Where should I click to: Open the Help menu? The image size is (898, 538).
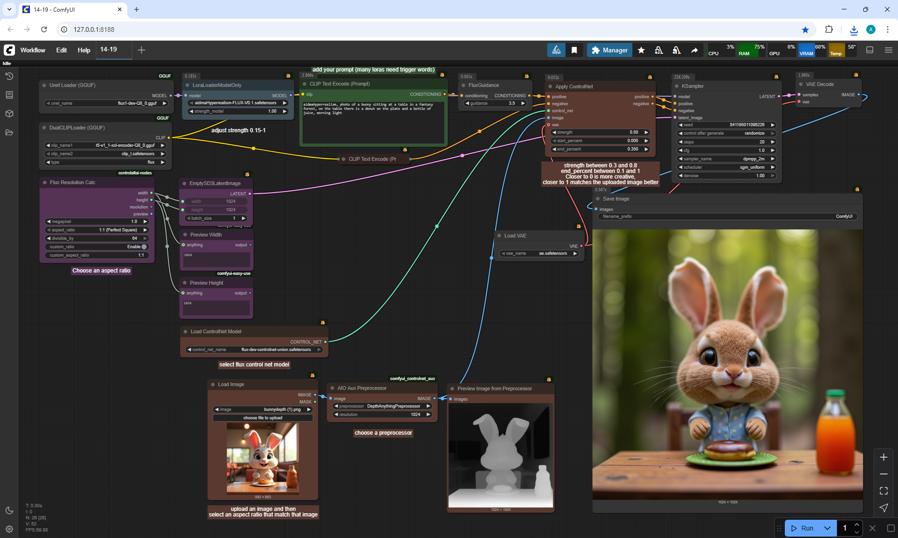tap(84, 50)
